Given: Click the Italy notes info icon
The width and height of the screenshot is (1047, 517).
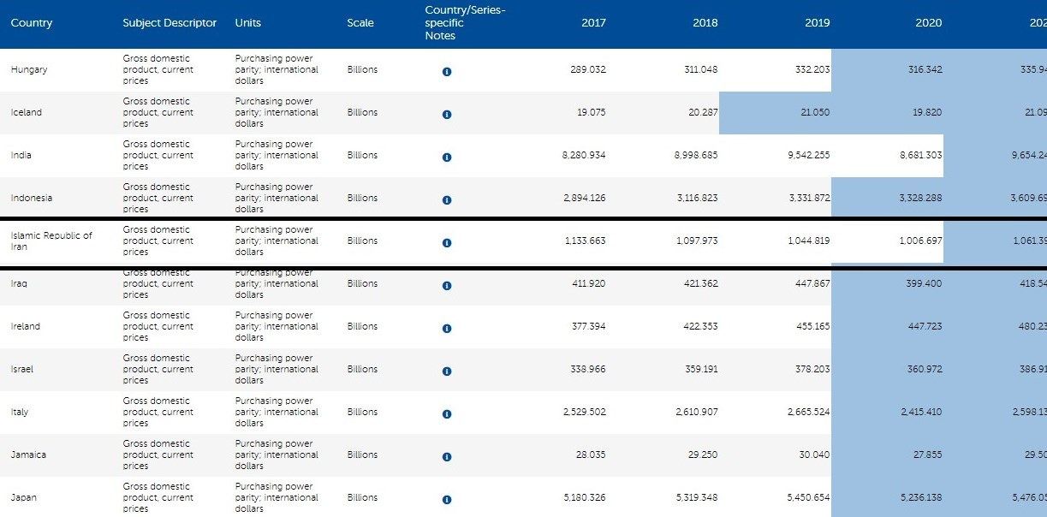Looking at the screenshot, I should click(447, 414).
